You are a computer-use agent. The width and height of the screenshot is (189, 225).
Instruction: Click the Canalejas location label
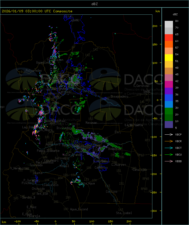tap(140, 170)
